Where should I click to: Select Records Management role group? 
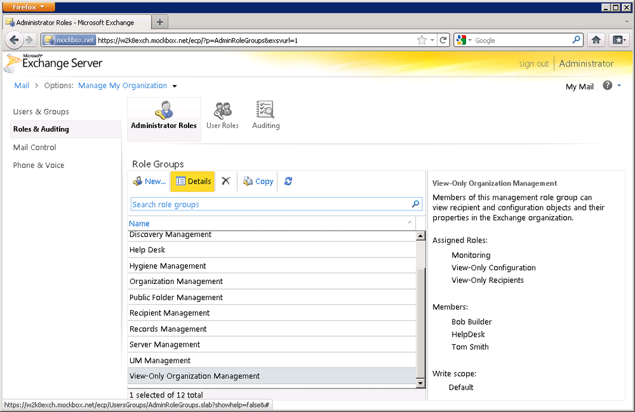click(x=272, y=329)
